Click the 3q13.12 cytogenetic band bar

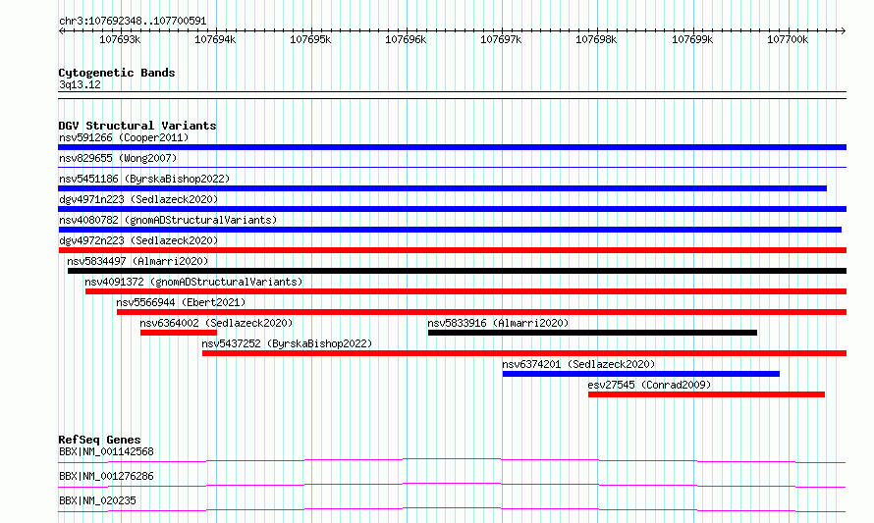tap(452, 95)
